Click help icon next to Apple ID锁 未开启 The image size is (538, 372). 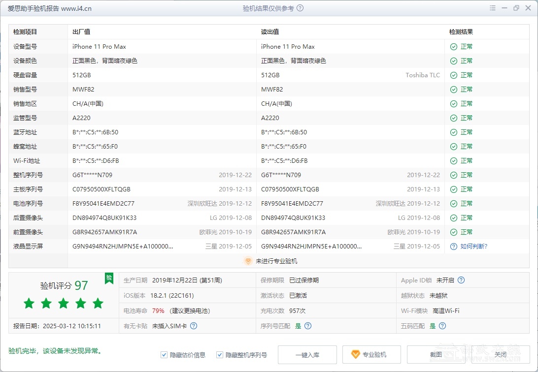(x=461, y=280)
